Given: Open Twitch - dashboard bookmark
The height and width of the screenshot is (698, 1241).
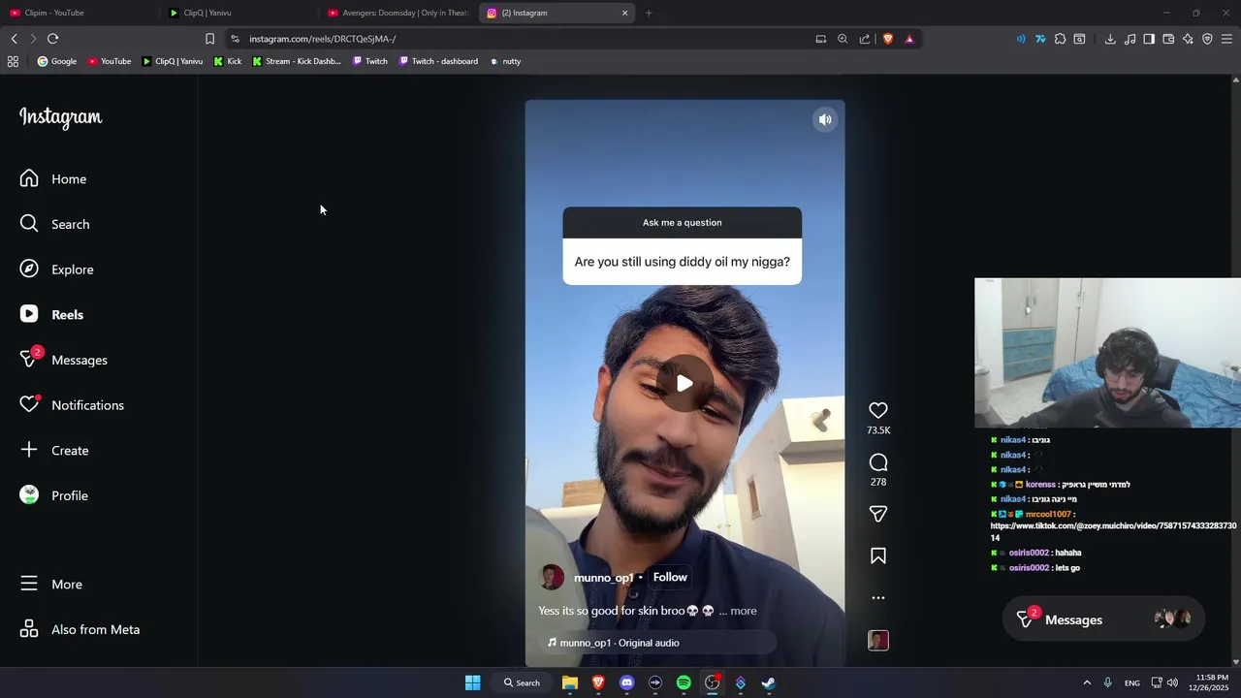Looking at the screenshot, I should click(x=438, y=61).
